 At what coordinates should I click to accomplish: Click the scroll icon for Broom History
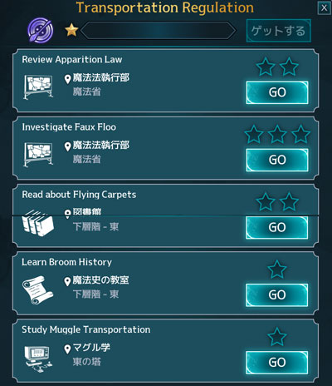pos(37,289)
